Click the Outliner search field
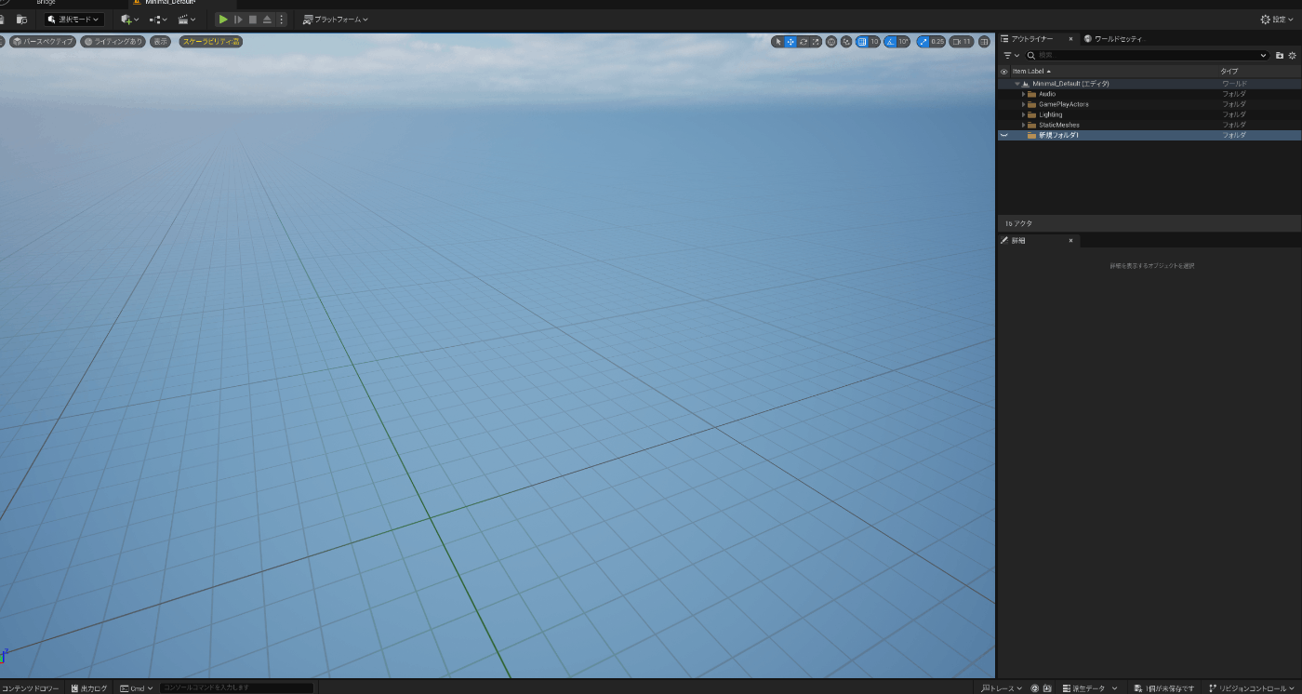 click(1147, 56)
